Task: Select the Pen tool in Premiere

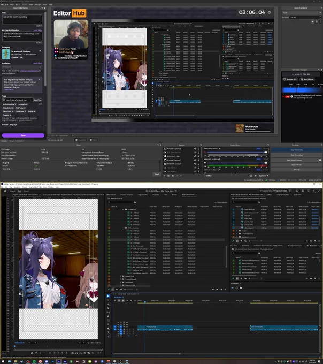Action: click(x=108, y=316)
